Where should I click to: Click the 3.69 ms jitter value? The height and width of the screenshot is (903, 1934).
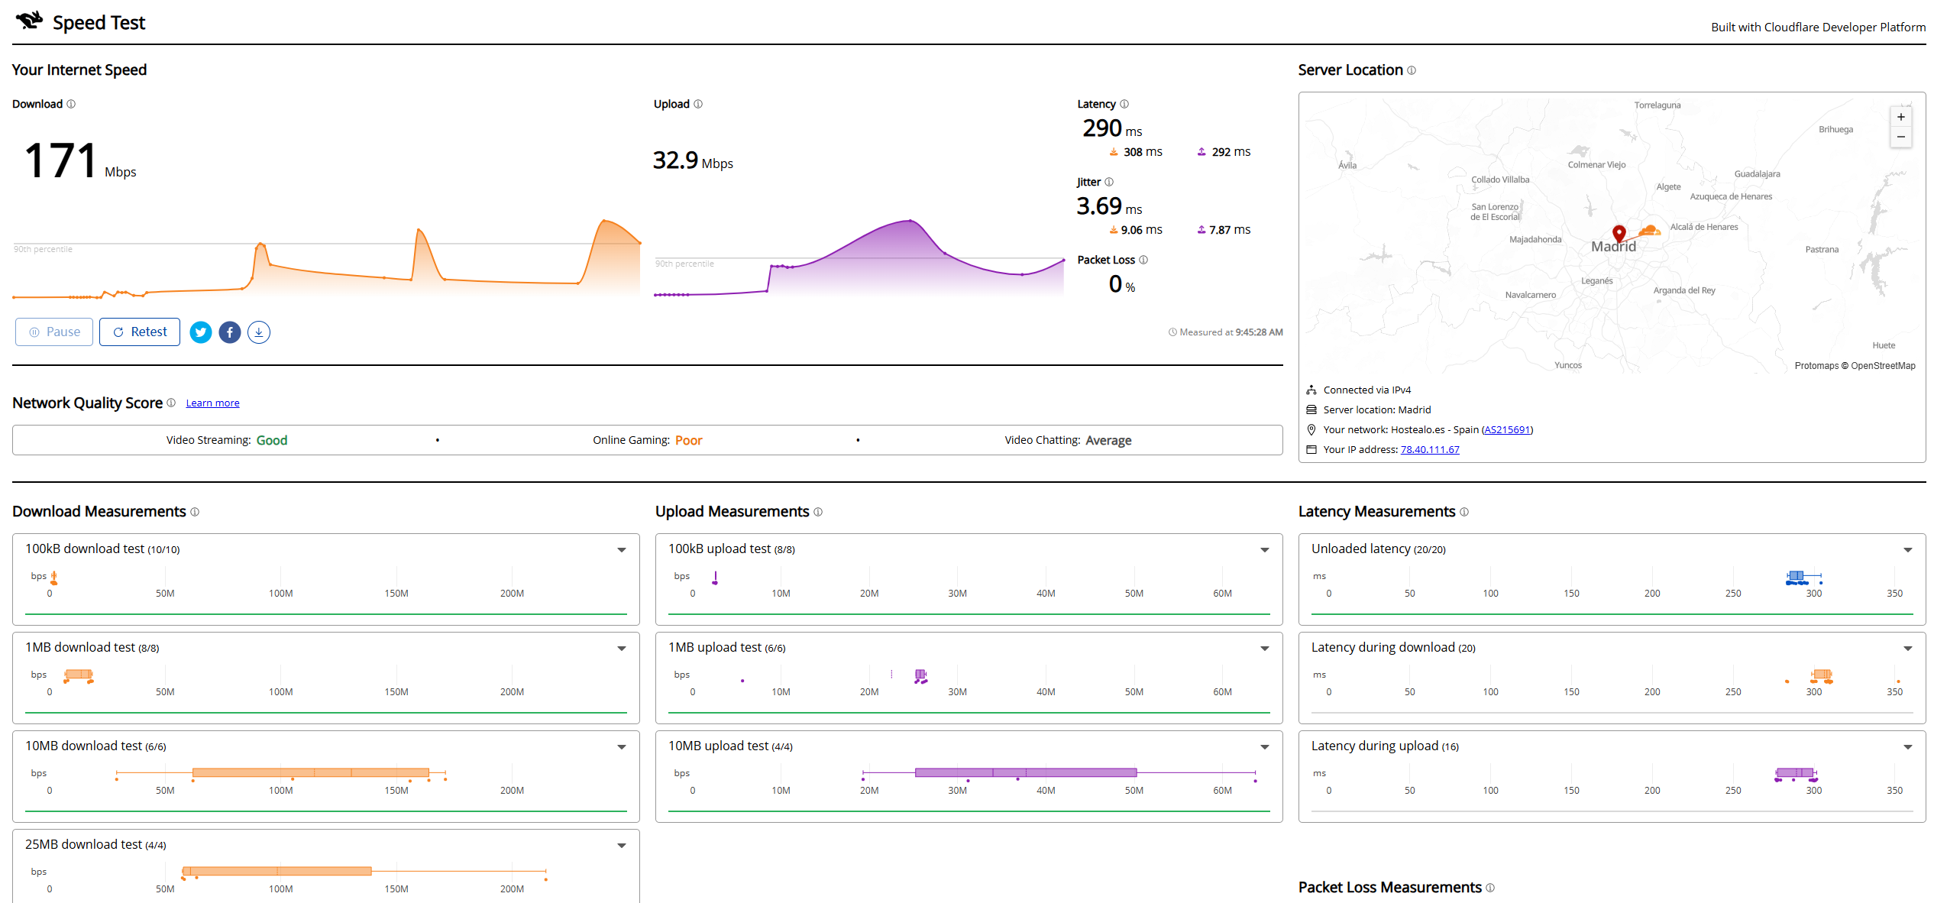tap(1109, 206)
